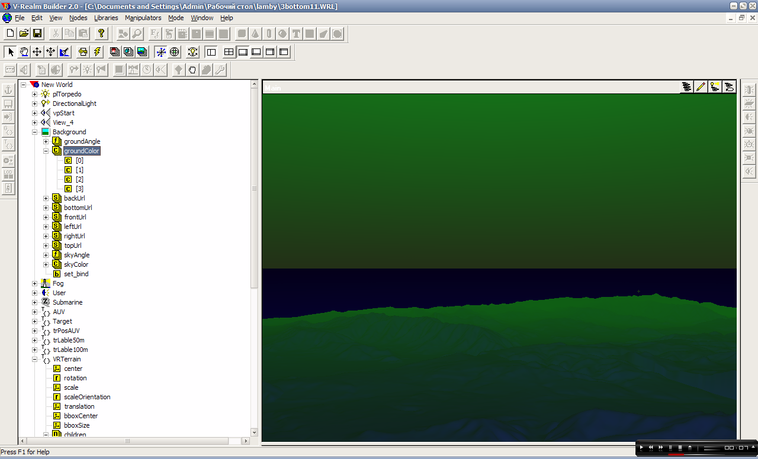Switch to four-pane view layout
Screen dimensions: 758x459
pyautogui.click(x=229, y=52)
